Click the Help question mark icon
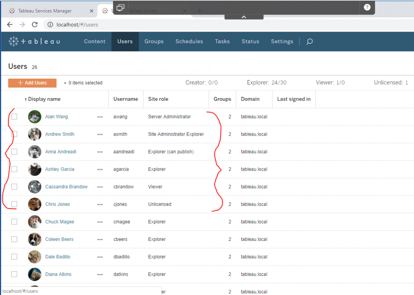This screenshot has height=295, width=414. [367, 7]
